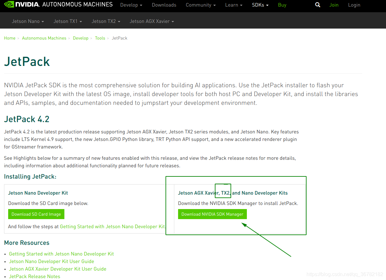Click the Login link
Image resolution: width=386 pixels, height=280 pixels.
[x=354, y=5]
